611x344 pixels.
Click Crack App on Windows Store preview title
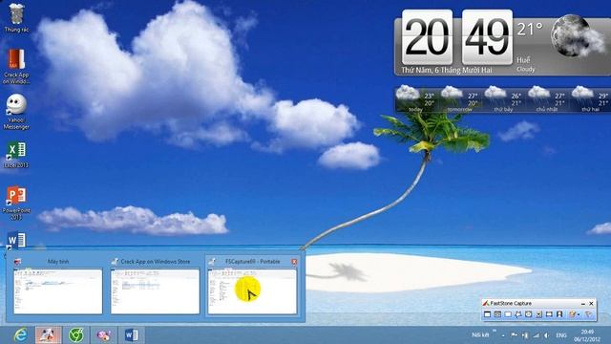tap(155, 261)
